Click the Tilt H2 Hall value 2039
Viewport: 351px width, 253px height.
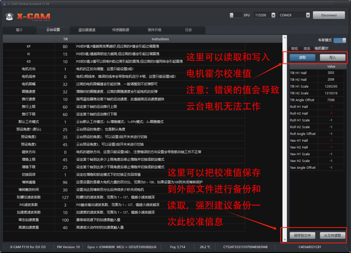[331, 80]
